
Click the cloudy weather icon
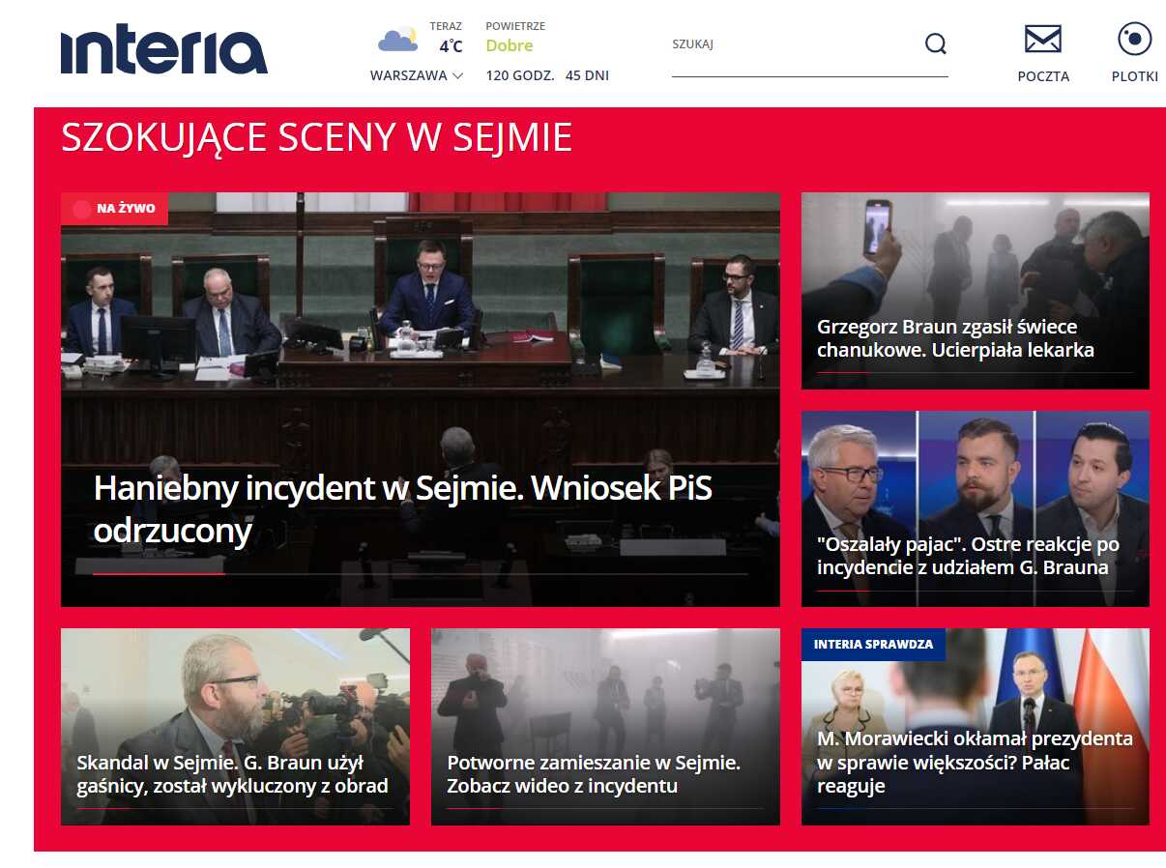[397, 40]
